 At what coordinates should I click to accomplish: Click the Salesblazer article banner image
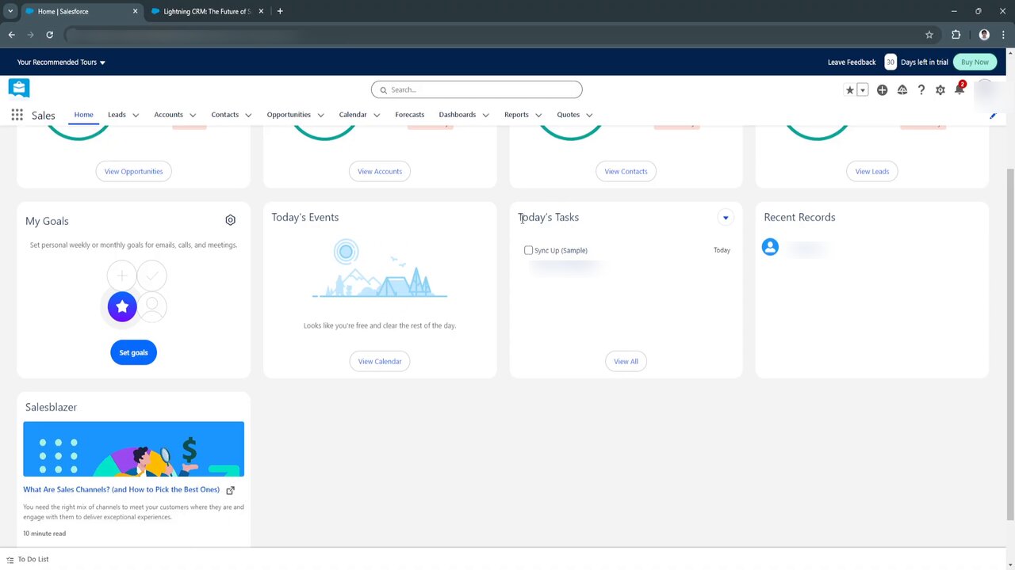click(133, 449)
